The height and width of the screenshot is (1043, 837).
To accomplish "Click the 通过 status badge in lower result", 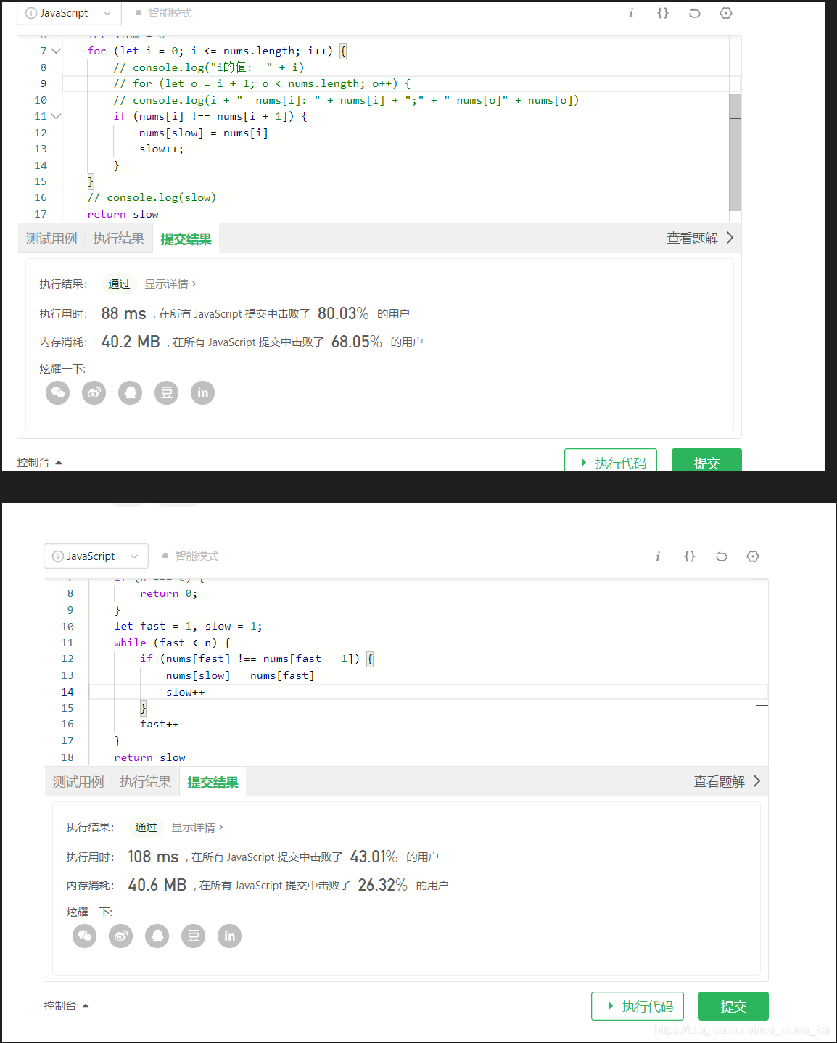I will pos(146,828).
